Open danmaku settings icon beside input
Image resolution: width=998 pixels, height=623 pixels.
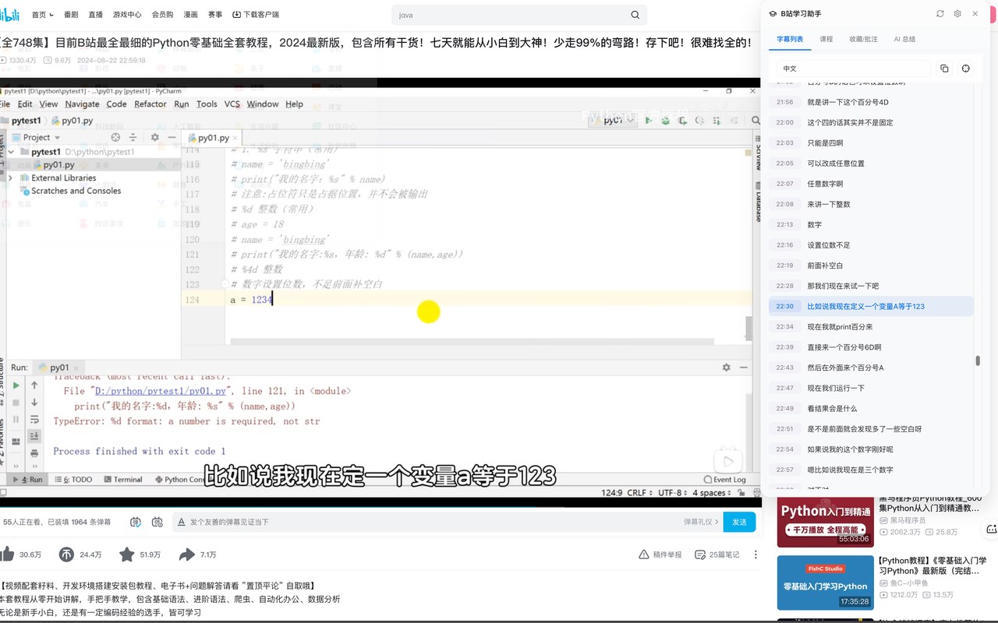(x=157, y=522)
